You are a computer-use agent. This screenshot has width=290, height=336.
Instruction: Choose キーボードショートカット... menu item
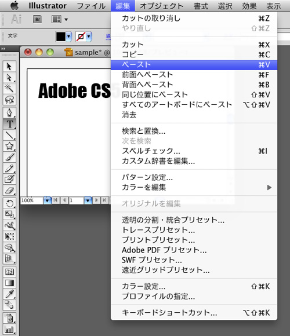(194, 313)
